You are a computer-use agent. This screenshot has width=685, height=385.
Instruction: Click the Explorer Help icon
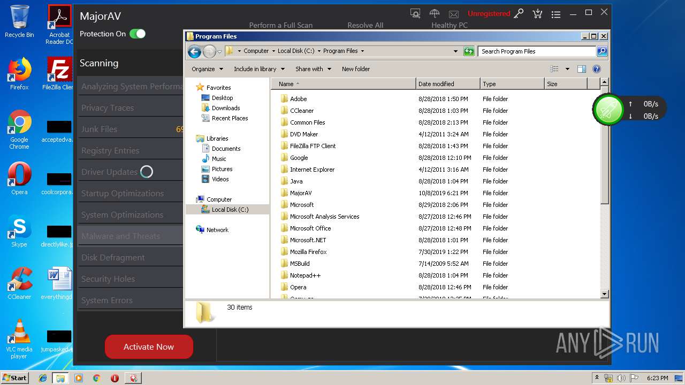click(x=597, y=69)
